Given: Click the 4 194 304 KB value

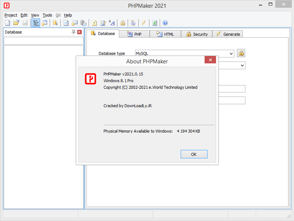Looking at the screenshot, I should pos(188,131).
